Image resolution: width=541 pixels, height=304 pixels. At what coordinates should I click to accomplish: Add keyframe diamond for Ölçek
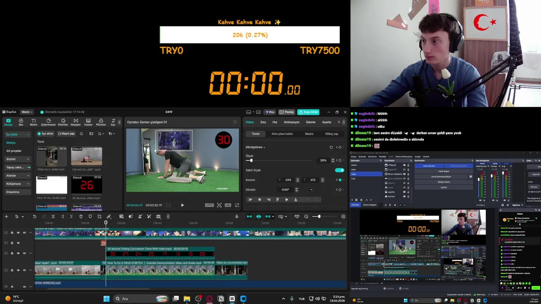339,160
